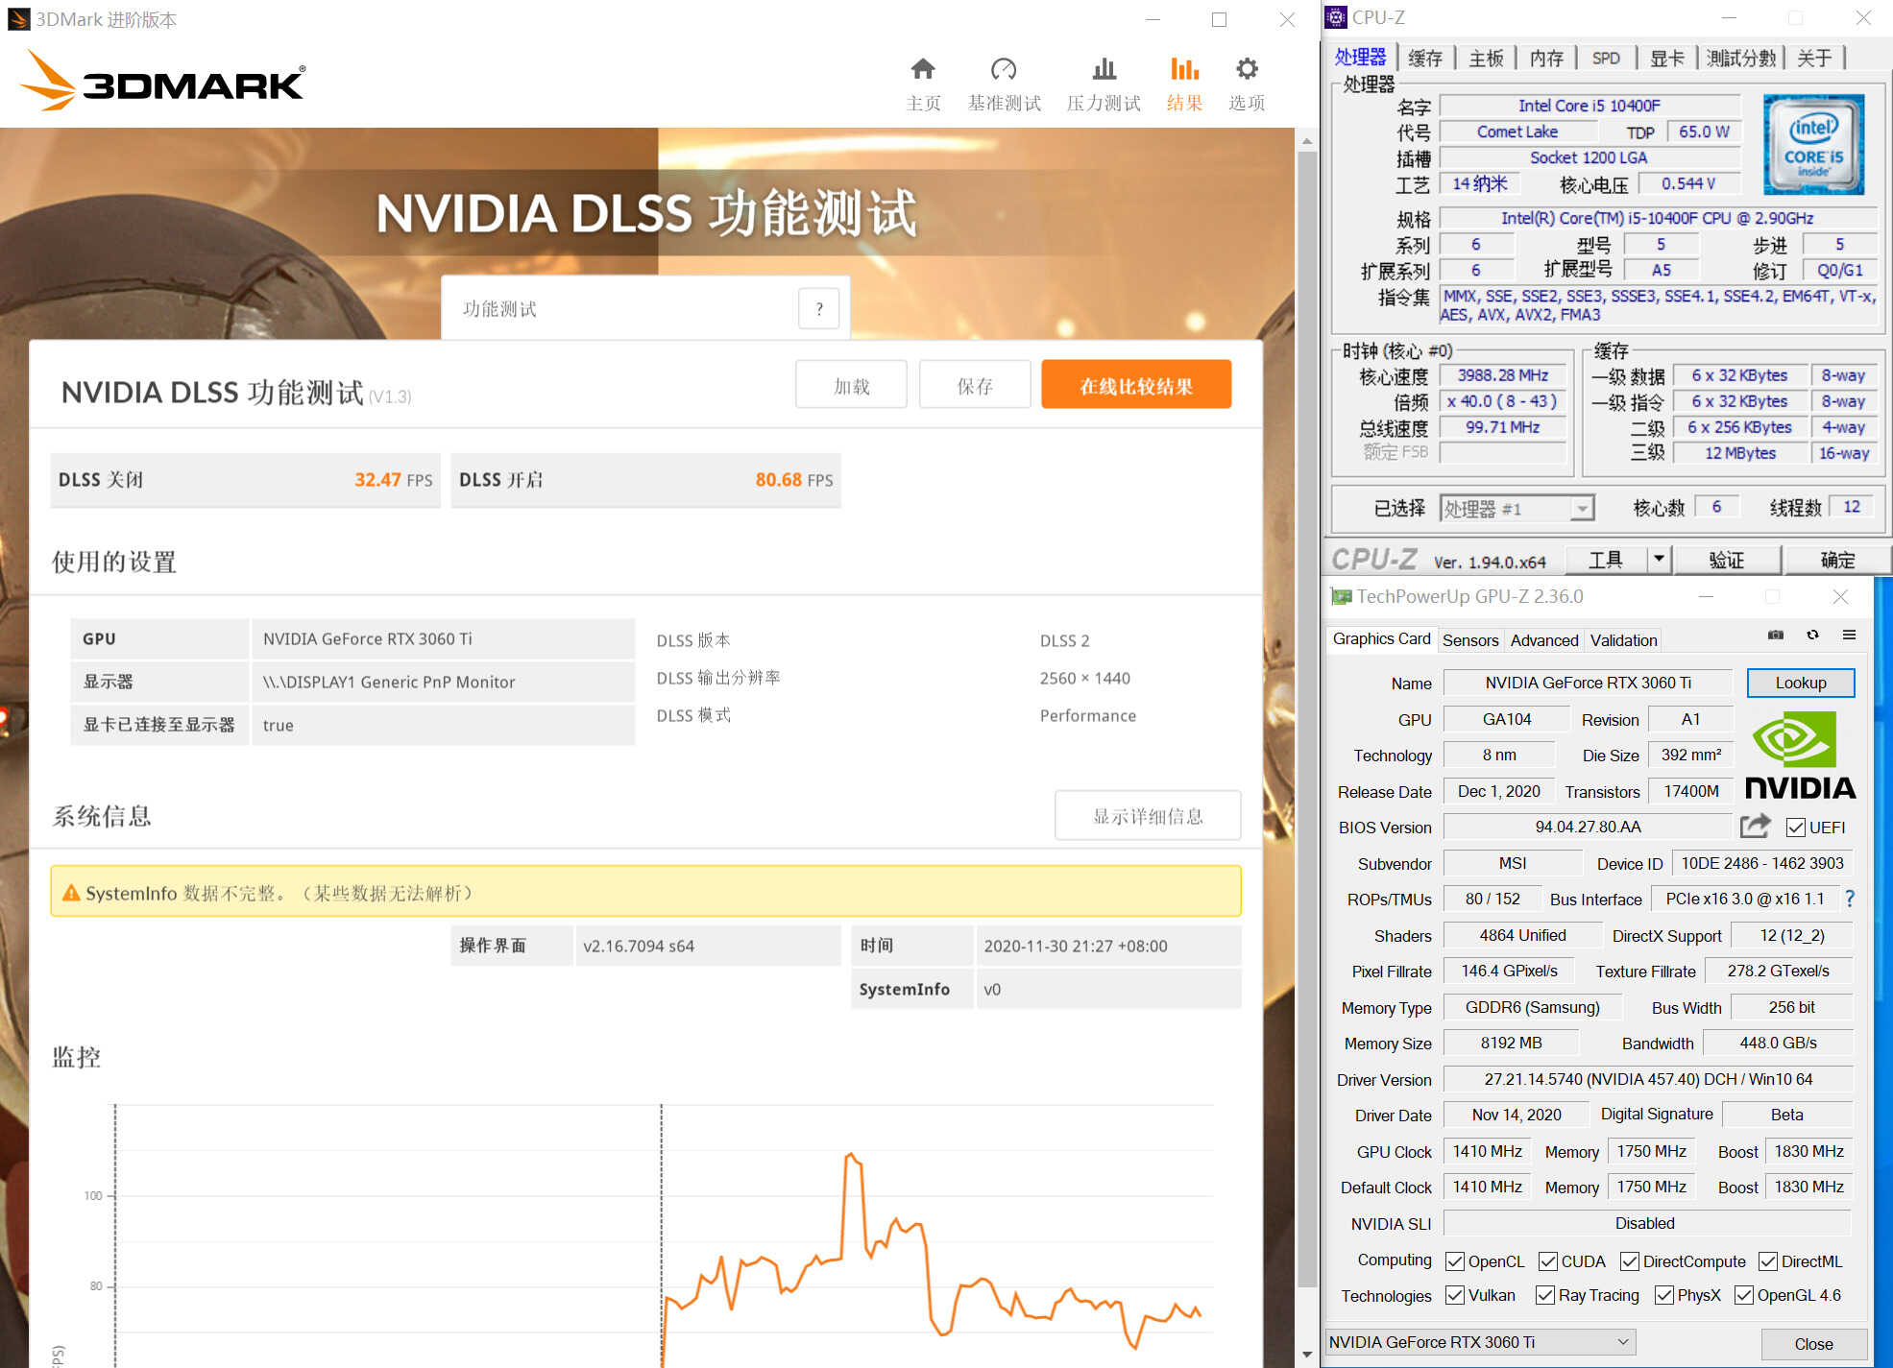Click the Bus Interface question mark
This screenshot has height=1368, width=1893.
[x=1850, y=899]
